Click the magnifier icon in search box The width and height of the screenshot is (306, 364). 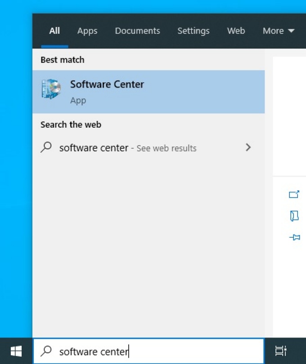pos(46,351)
